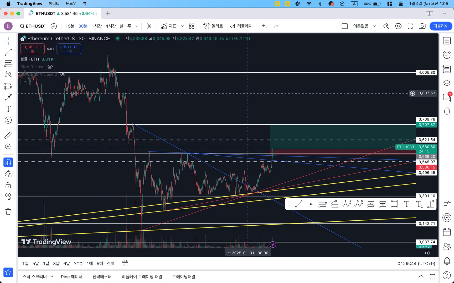Image resolution: width=454 pixels, height=283 pixels.
Task: Select the ruler measure tool
Action: (x=8, y=135)
